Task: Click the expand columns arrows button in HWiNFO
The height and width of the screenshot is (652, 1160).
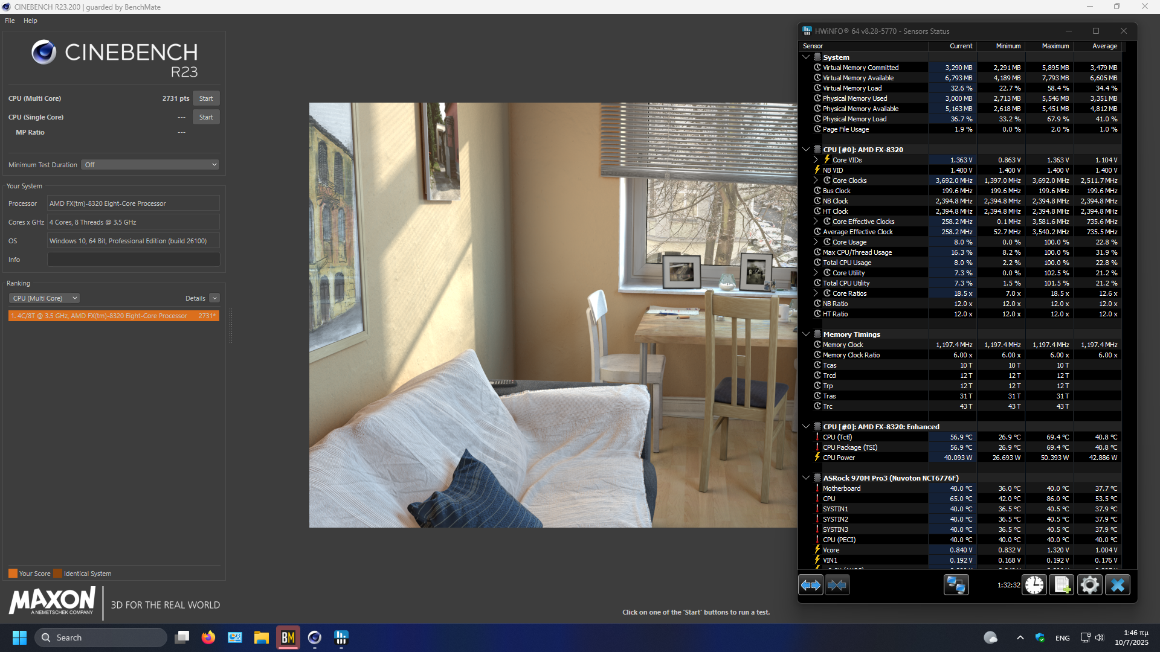Action: [811, 585]
